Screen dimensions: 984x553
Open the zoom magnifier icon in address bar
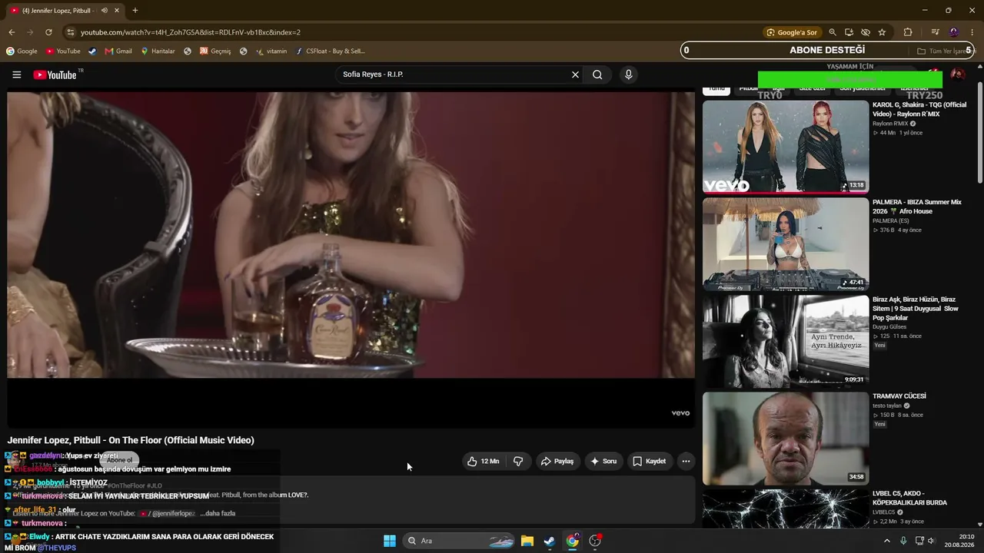point(833,32)
